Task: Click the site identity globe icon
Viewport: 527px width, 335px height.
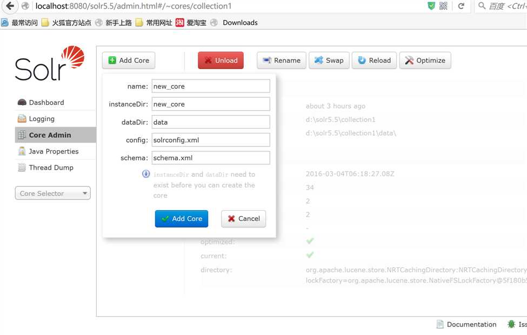Action: point(25,6)
